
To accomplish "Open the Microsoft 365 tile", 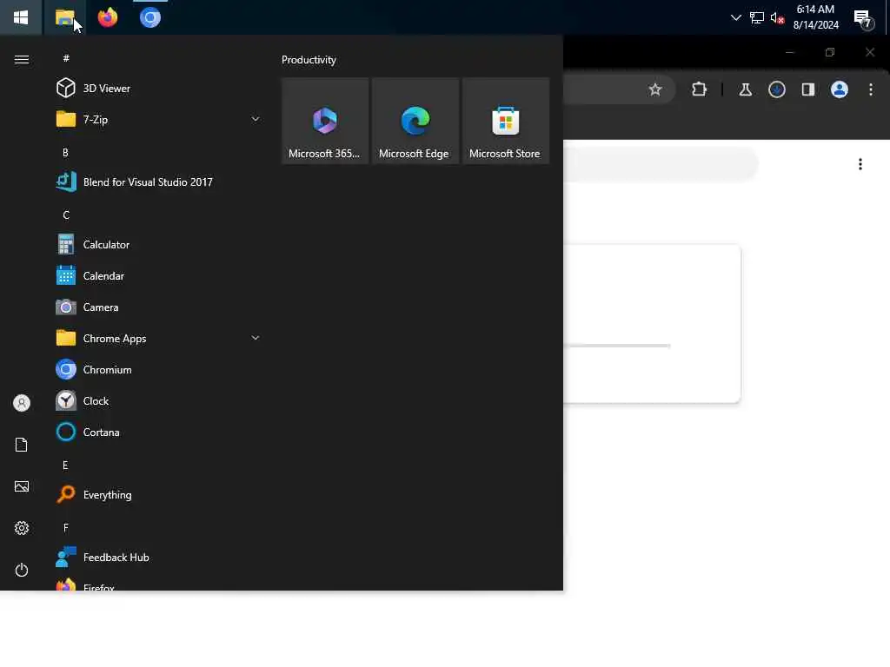I will [325, 121].
